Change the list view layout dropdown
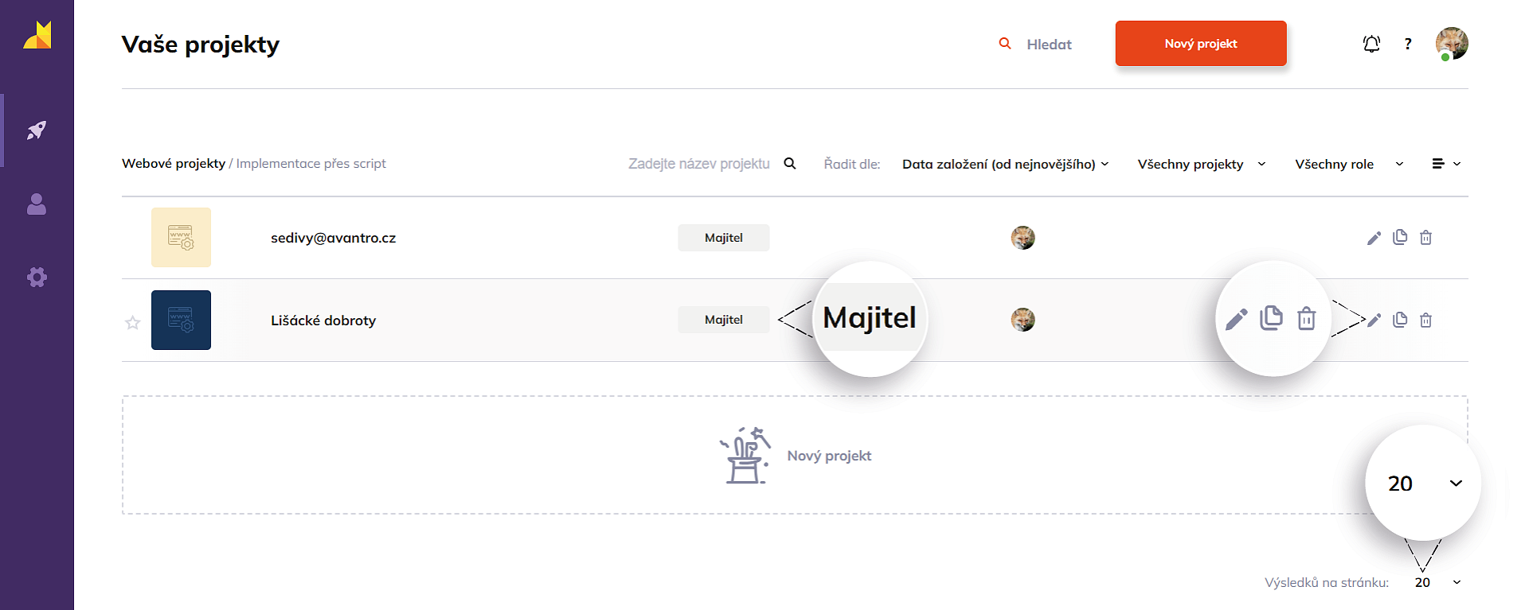Screen dimensions: 1529x610 pyautogui.click(x=1446, y=164)
